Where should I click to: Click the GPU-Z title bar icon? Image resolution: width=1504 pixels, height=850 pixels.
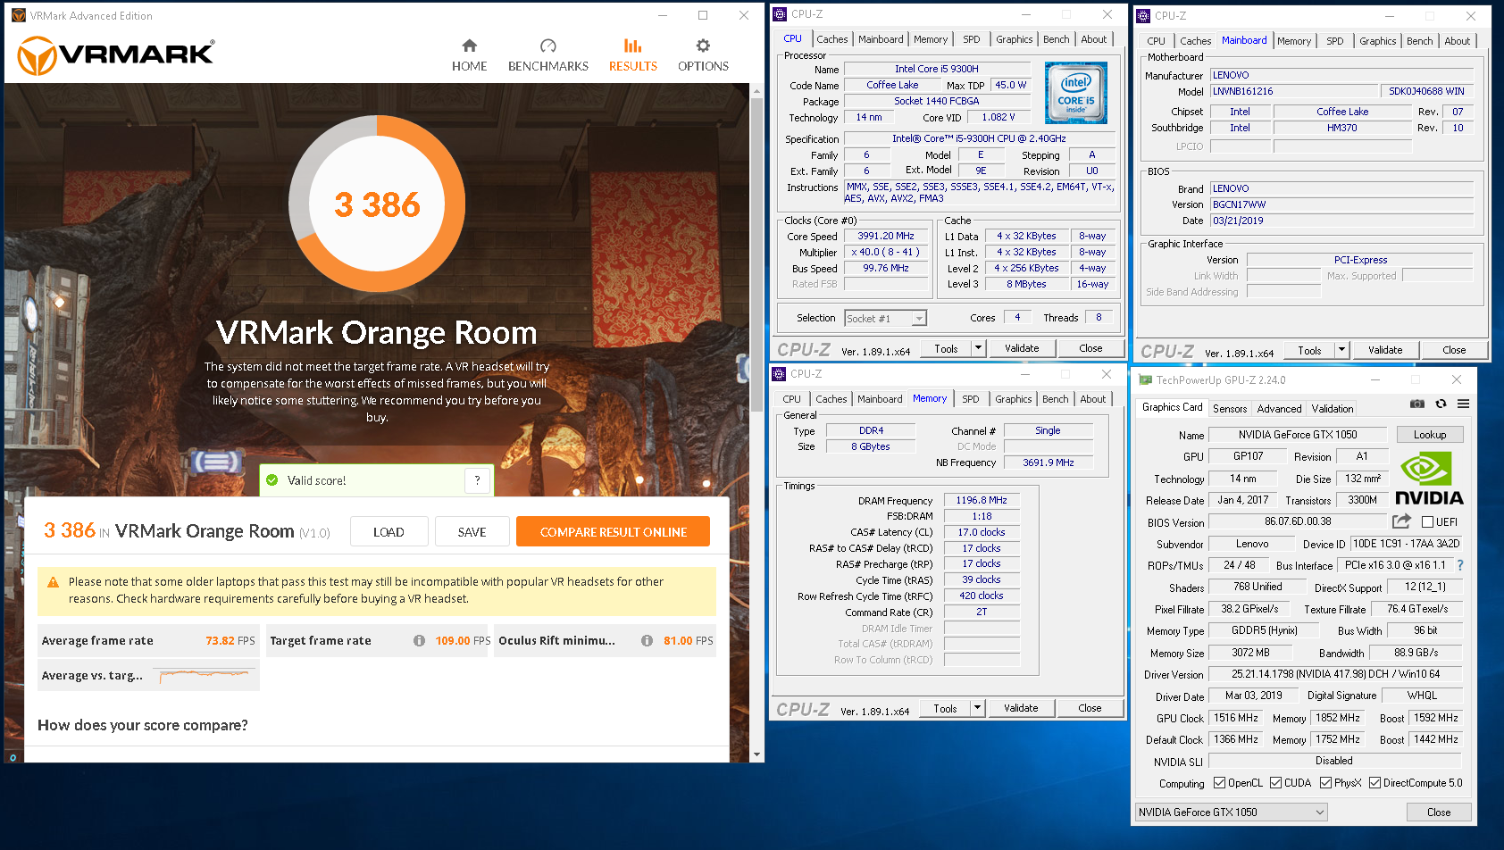click(x=1145, y=380)
